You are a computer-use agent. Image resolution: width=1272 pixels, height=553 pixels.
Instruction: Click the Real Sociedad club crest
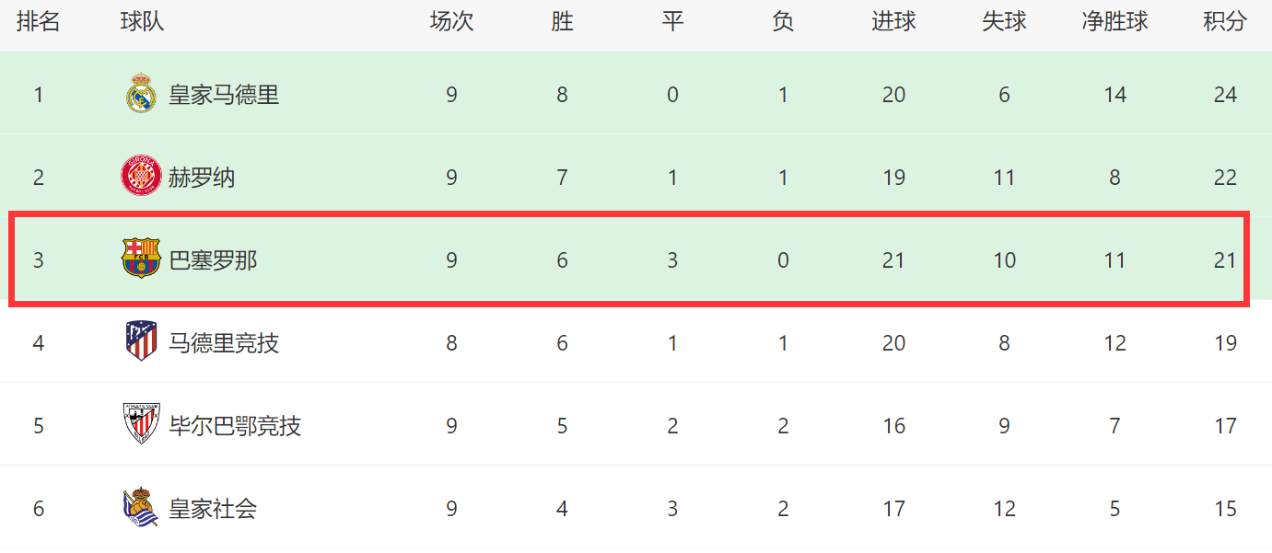pyautogui.click(x=141, y=507)
